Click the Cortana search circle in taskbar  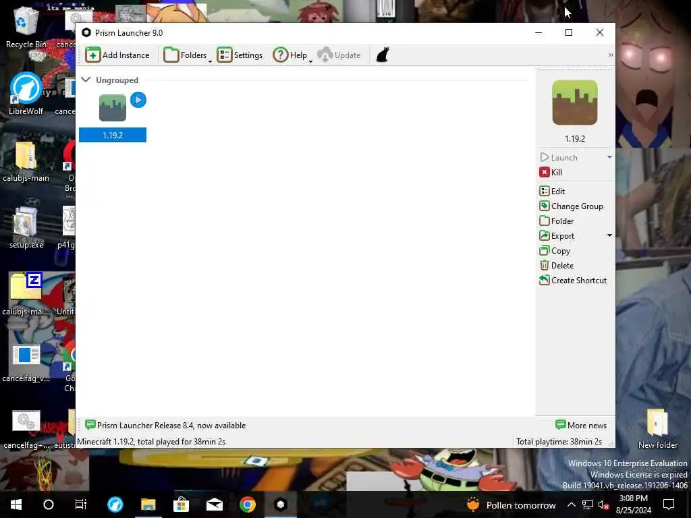[49, 505]
